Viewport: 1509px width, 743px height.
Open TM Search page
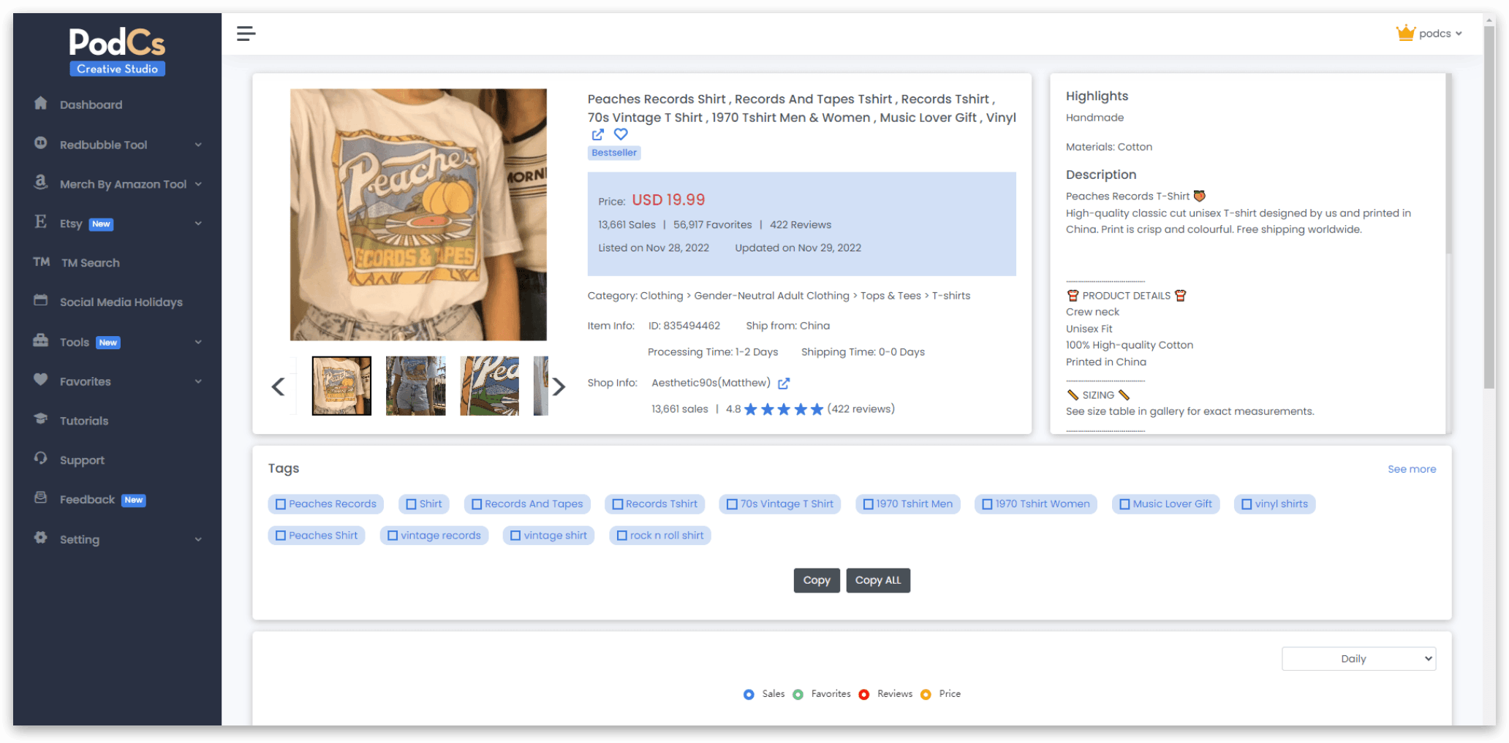[90, 263]
